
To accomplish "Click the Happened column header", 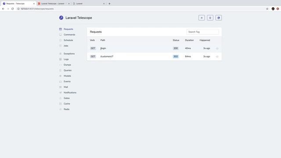I will (205, 40).
